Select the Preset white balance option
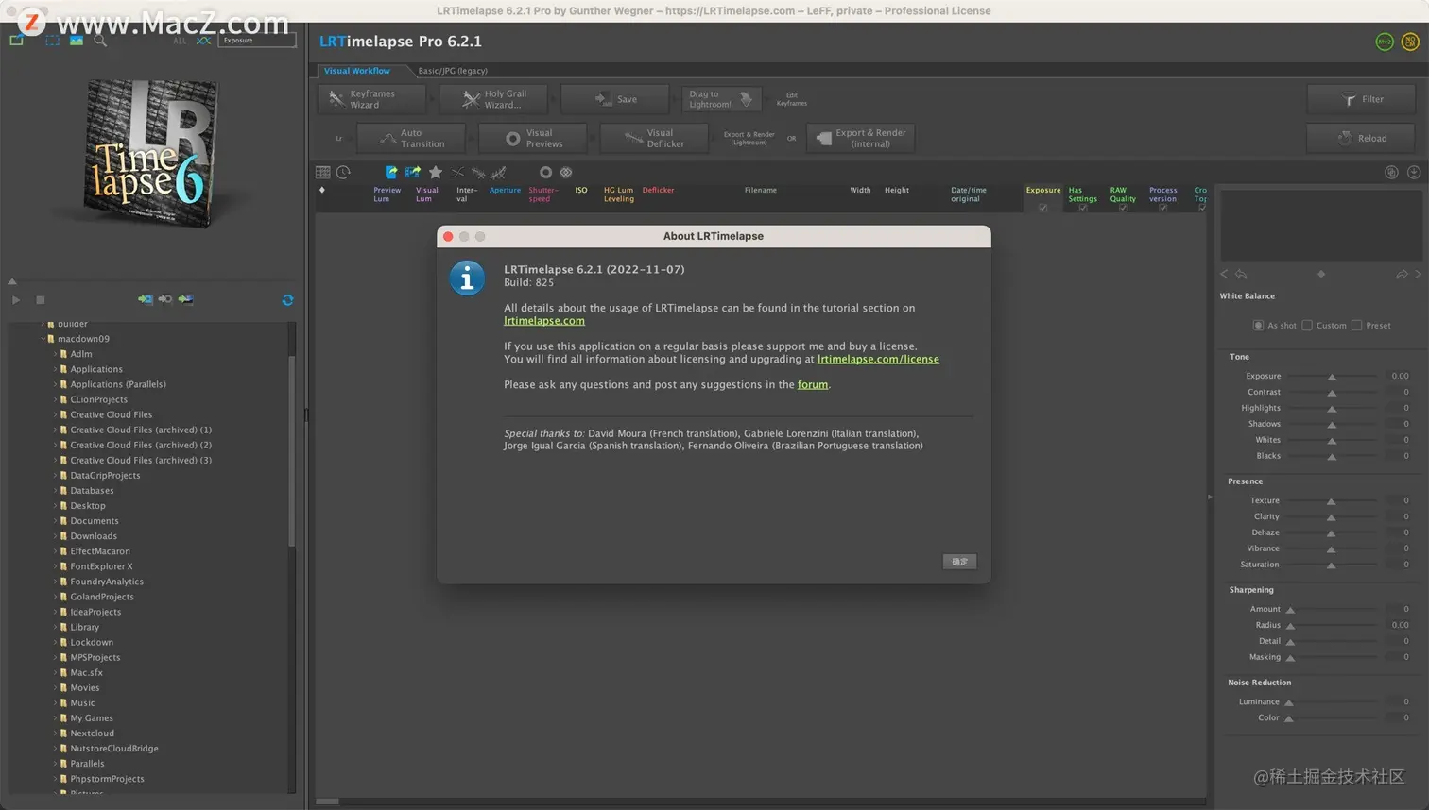This screenshot has height=810, width=1429. coord(1356,326)
